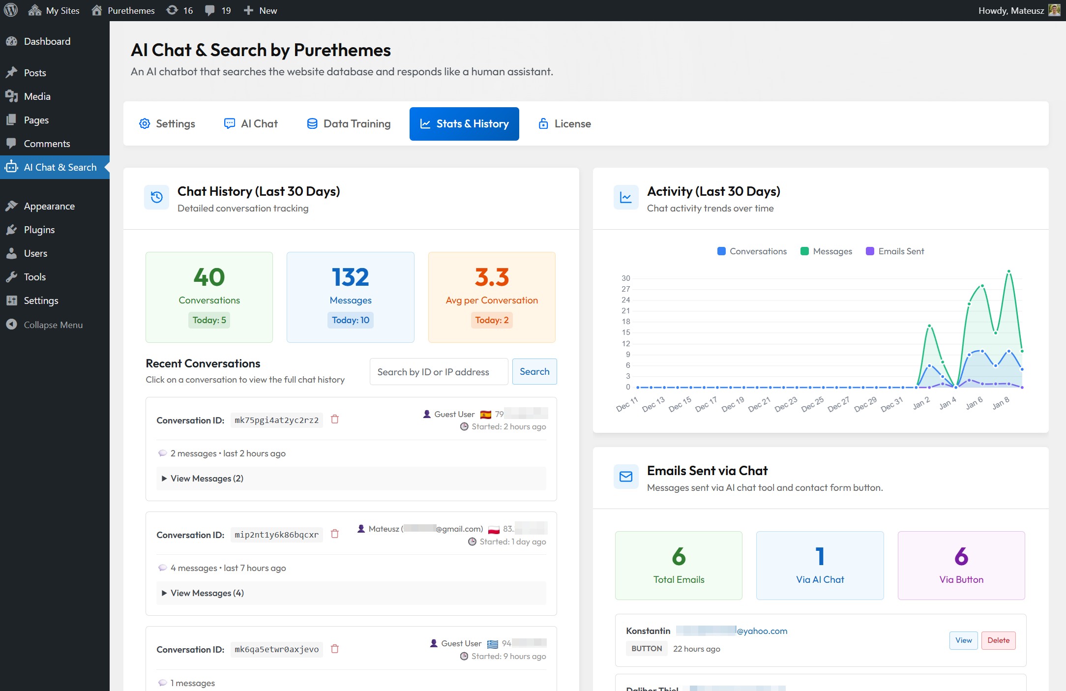
Task: Open updates icon showing 16
Action: click(179, 10)
